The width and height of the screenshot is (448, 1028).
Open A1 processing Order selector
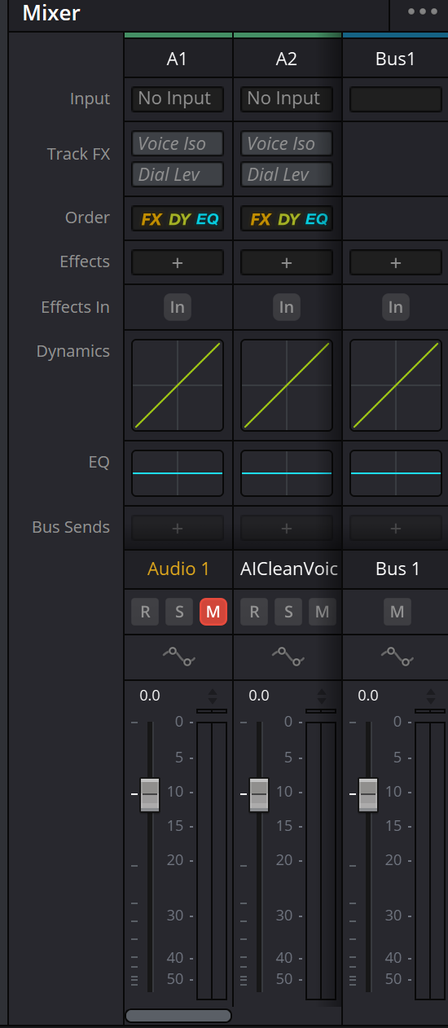[178, 219]
